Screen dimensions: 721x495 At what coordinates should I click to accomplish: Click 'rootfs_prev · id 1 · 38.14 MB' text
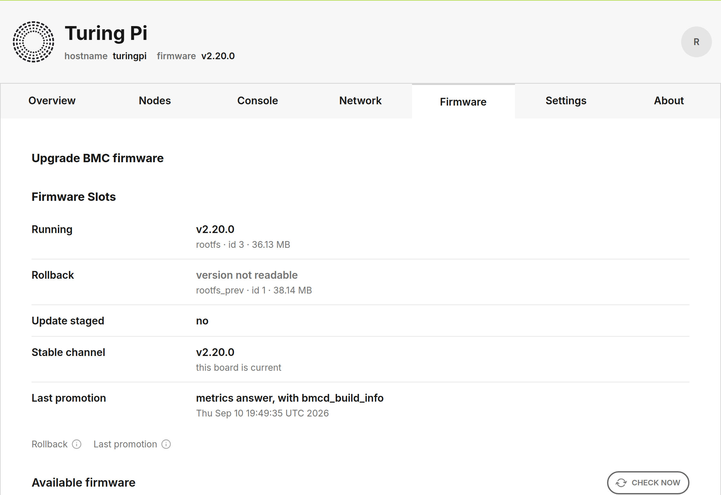point(254,290)
